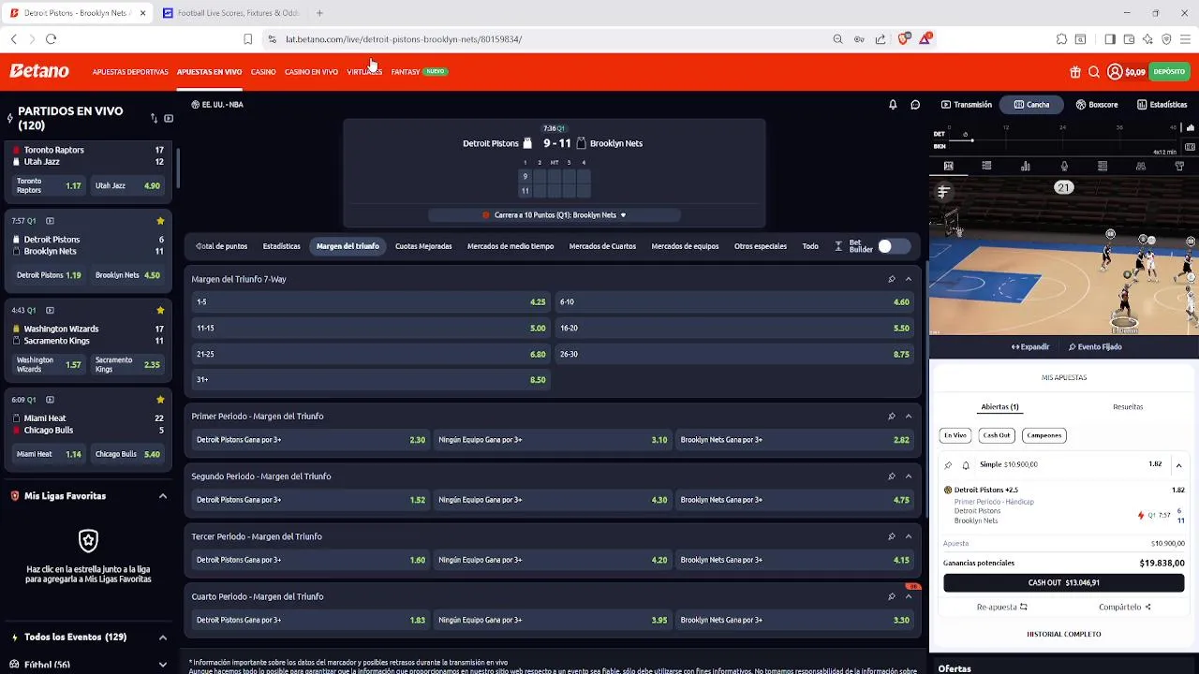Click the bell icon on the Simple bet slip
1199x674 pixels.
(966, 465)
